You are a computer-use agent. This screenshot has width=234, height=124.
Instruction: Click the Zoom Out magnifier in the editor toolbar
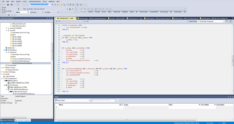(x=60, y=21)
